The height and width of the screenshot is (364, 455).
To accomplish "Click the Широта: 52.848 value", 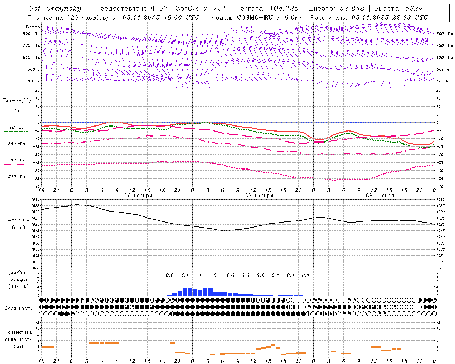I will (x=336, y=9).
